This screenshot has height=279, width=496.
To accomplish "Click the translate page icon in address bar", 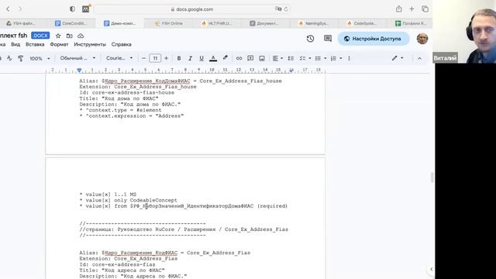I will coord(278,9).
